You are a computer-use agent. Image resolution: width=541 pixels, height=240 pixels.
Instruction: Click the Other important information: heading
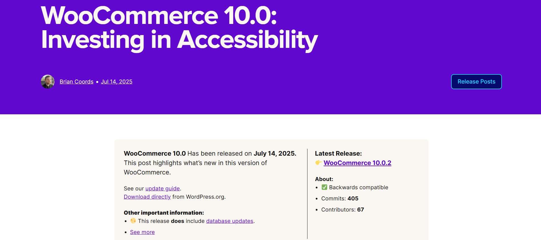tap(164, 213)
